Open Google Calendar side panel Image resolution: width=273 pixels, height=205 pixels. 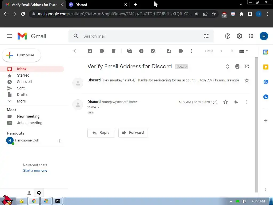point(266,52)
